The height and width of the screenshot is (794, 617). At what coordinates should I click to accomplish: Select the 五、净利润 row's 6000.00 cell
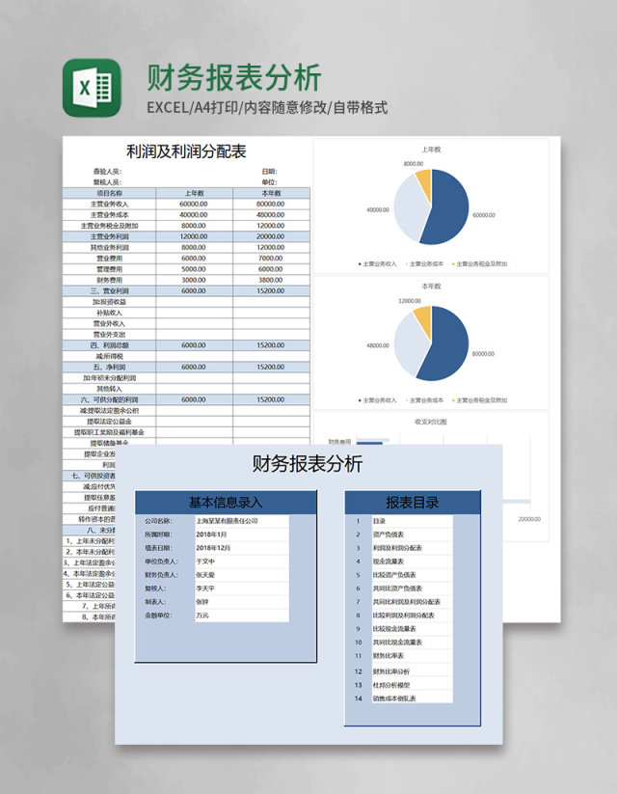pyautogui.click(x=195, y=368)
